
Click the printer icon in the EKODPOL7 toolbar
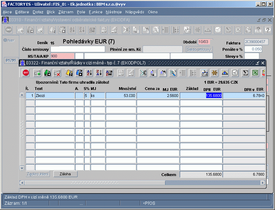coord(121,73)
